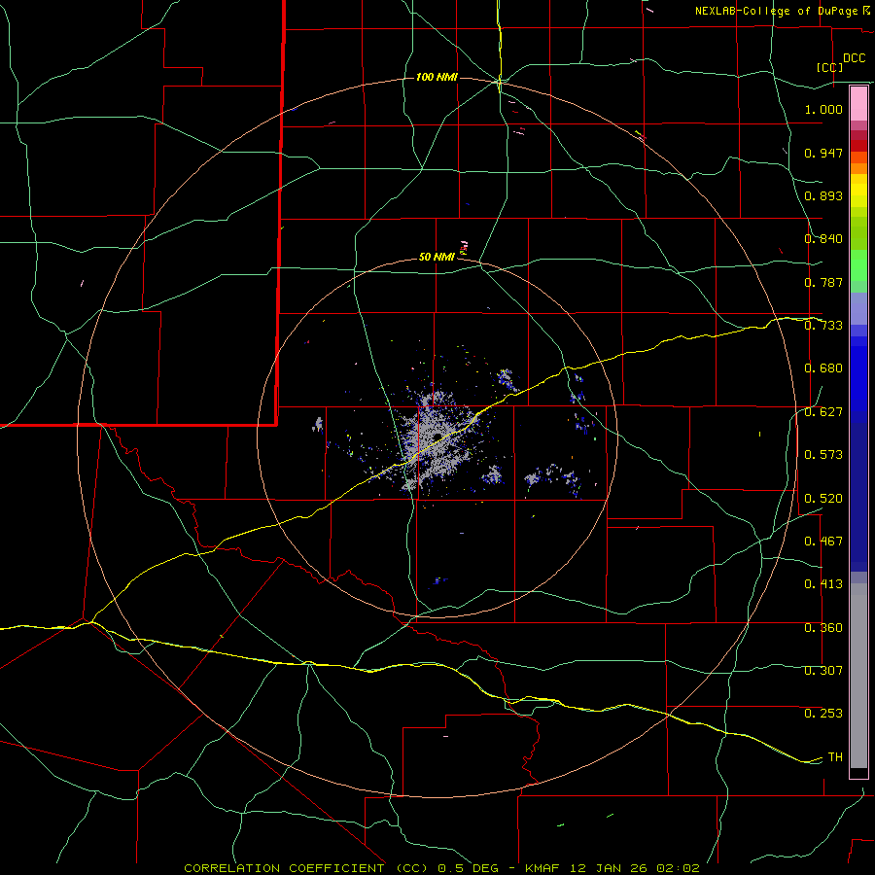Click the [CC] legend title

pos(829,67)
